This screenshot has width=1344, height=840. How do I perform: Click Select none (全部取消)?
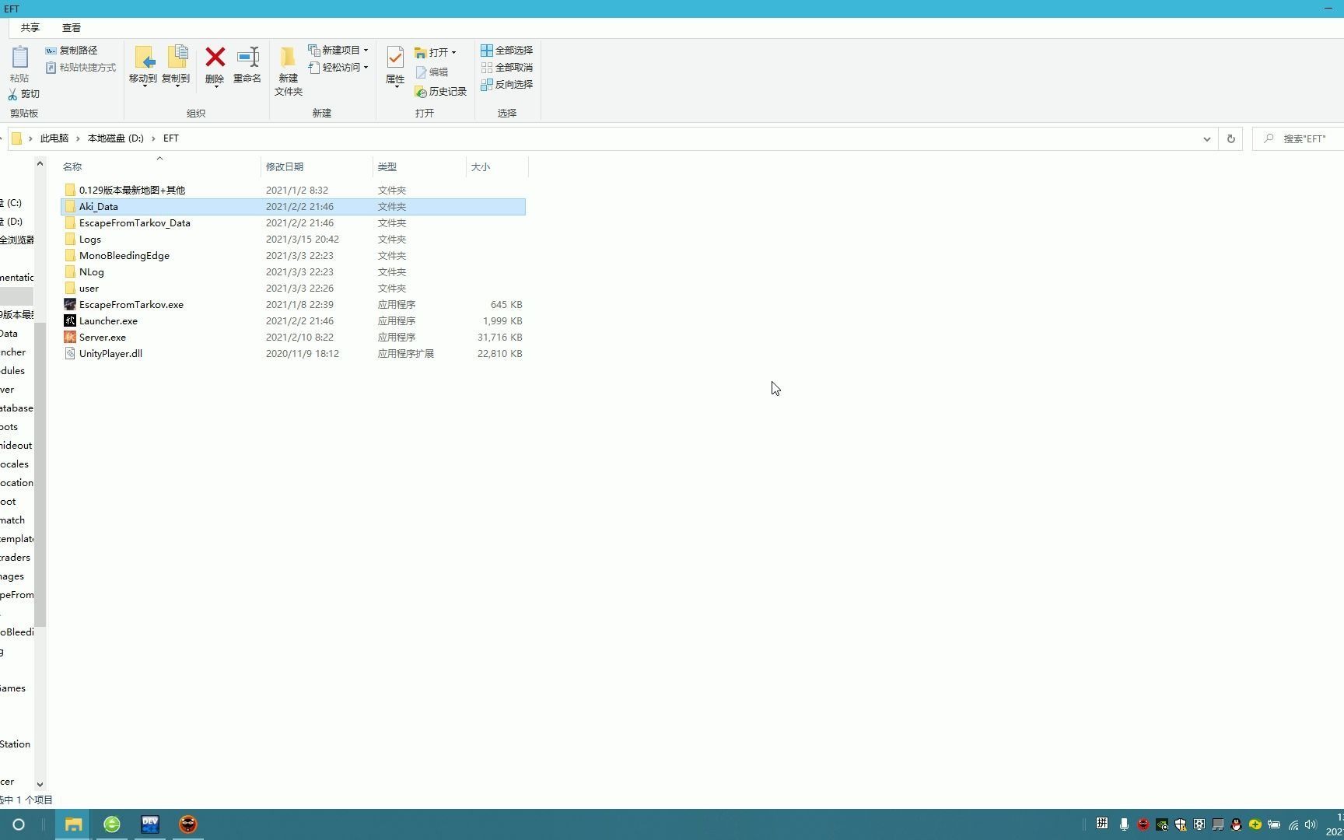click(507, 68)
